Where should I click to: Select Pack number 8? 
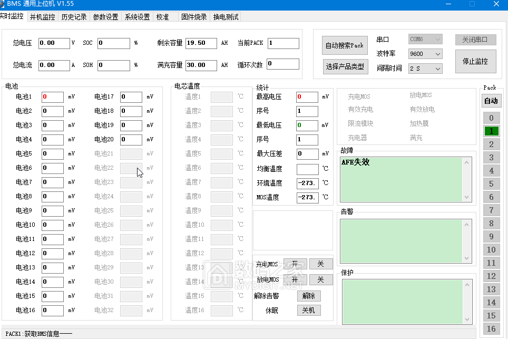(491, 224)
